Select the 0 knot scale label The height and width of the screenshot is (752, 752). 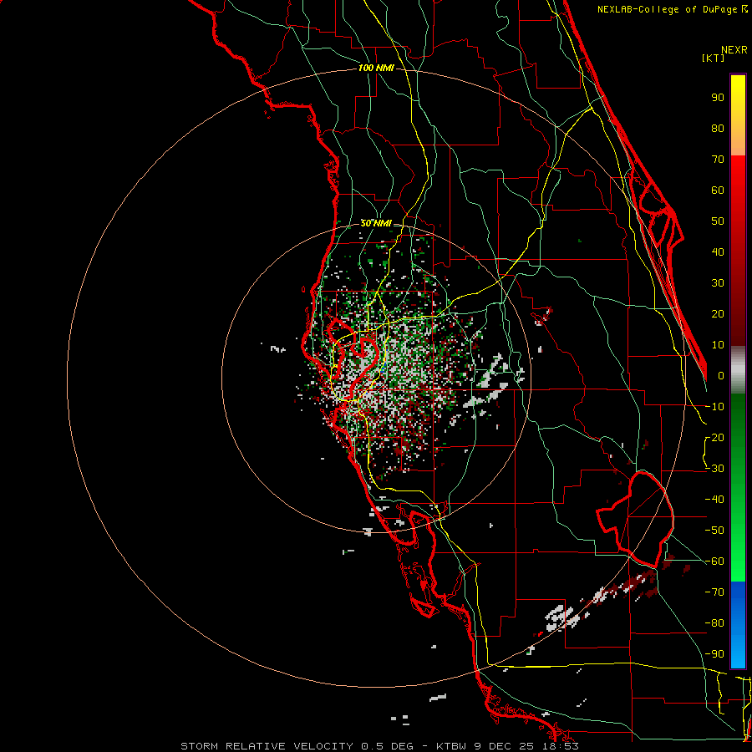coord(721,376)
